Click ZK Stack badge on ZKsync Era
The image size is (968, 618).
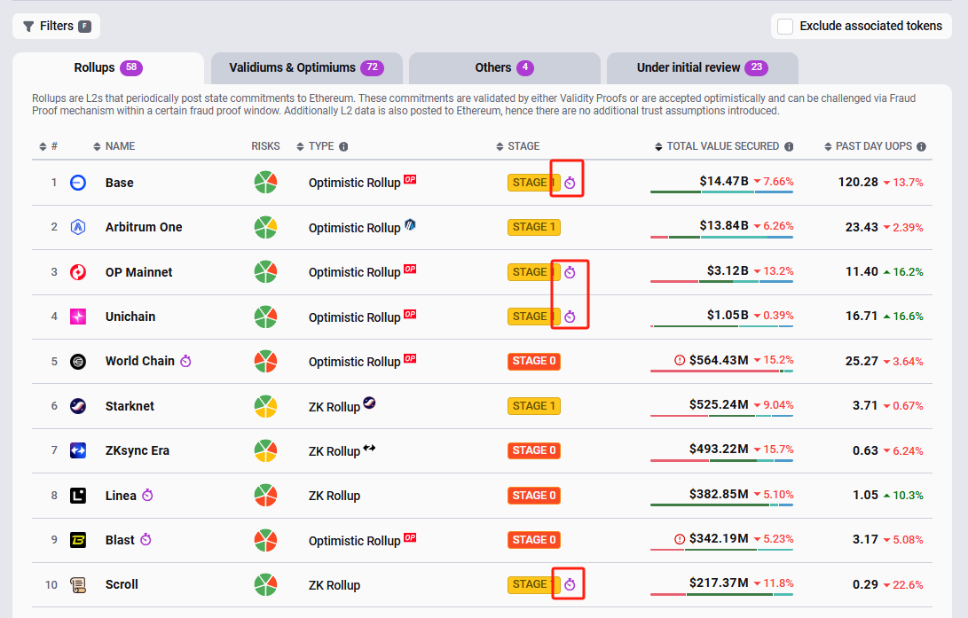tap(369, 448)
